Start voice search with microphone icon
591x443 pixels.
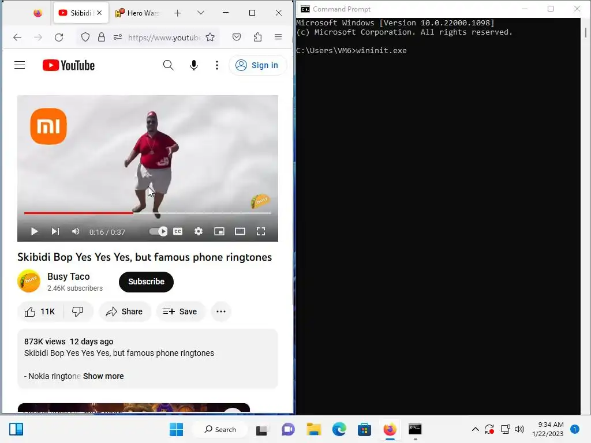pyautogui.click(x=194, y=65)
